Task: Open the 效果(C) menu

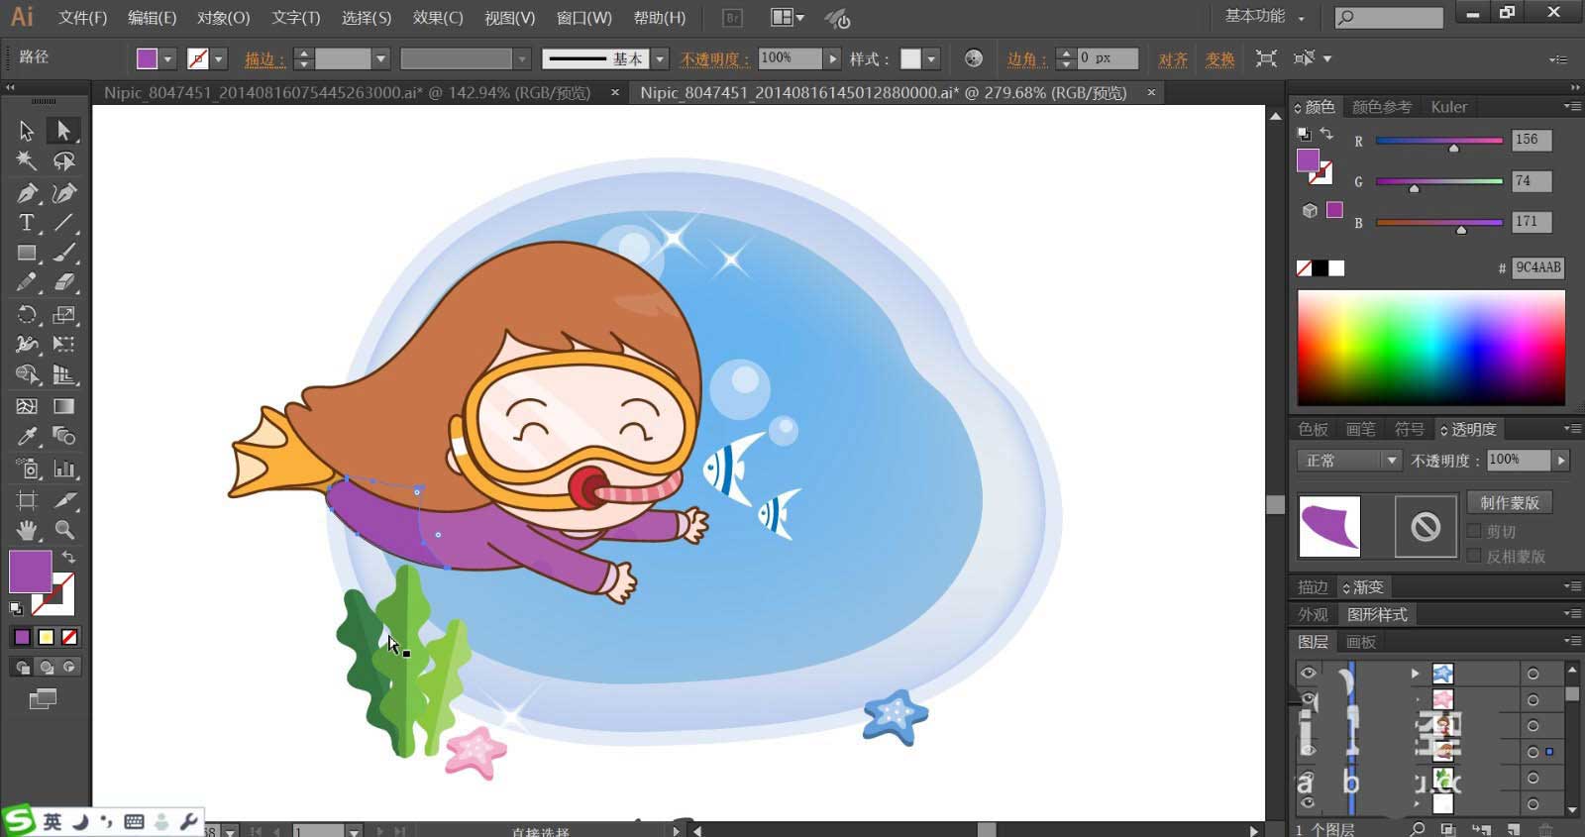Action: tap(437, 18)
